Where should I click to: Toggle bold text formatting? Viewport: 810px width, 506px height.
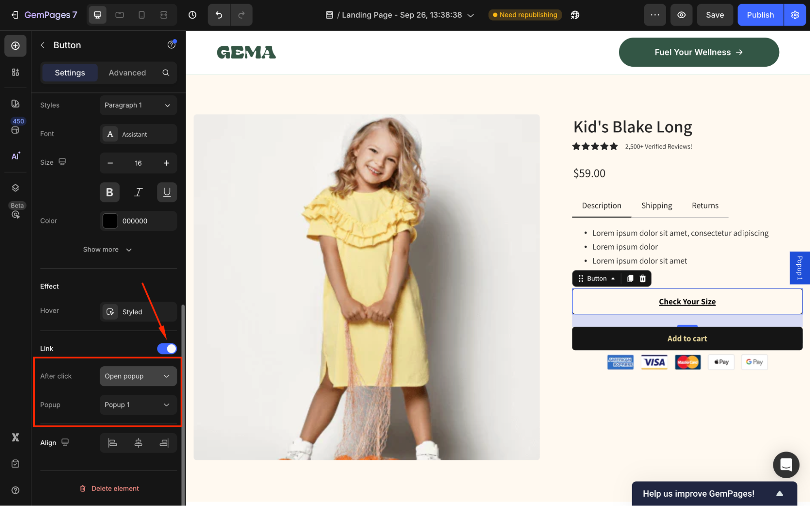pyautogui.click(x=109, y=192)
